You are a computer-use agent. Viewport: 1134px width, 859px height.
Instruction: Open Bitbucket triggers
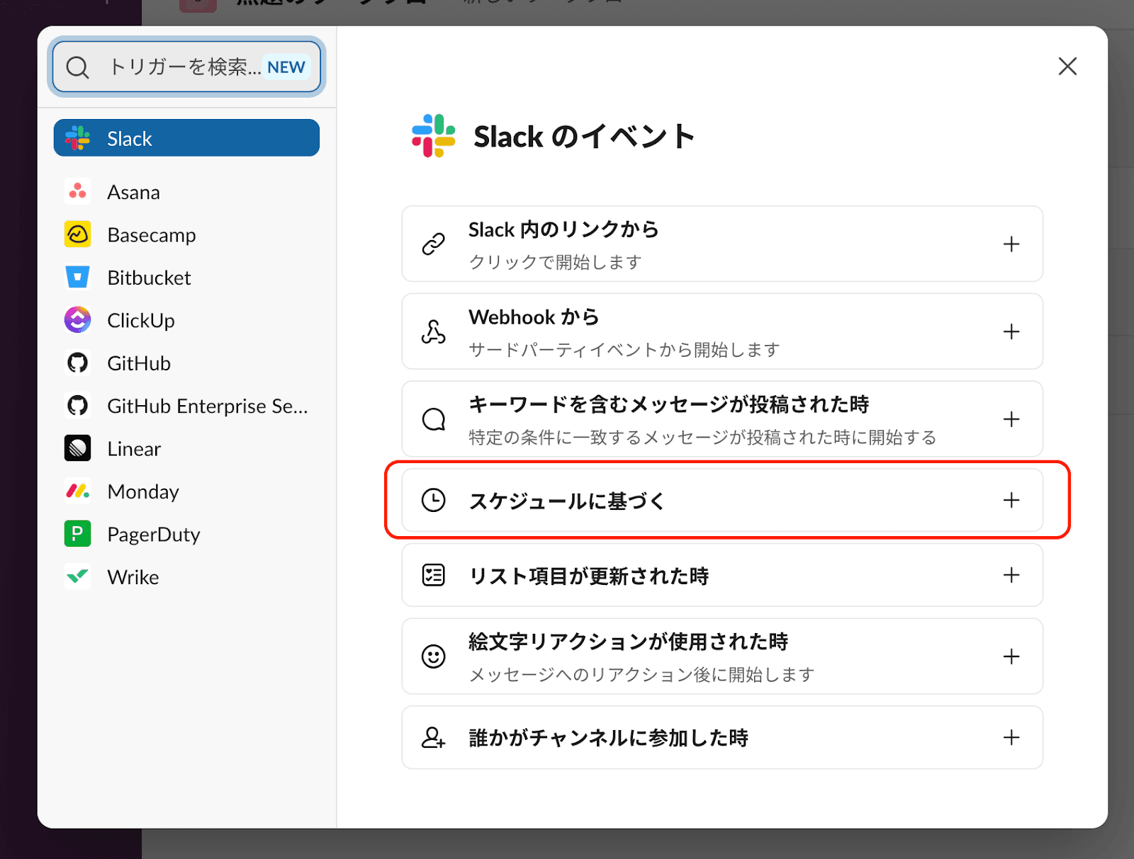(186, 278)
